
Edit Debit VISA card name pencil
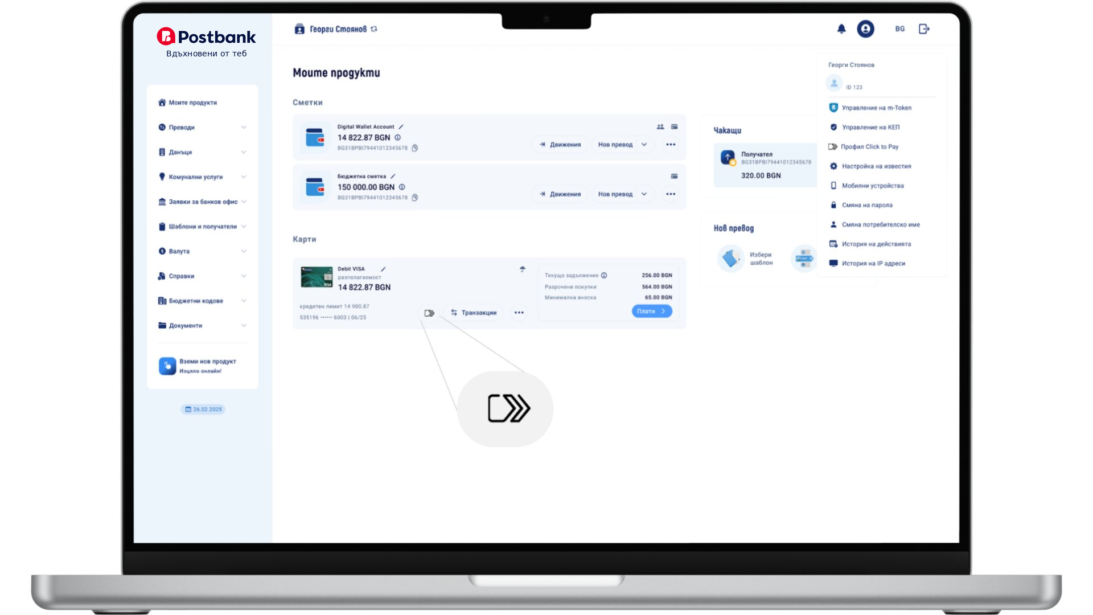[383, 269]
